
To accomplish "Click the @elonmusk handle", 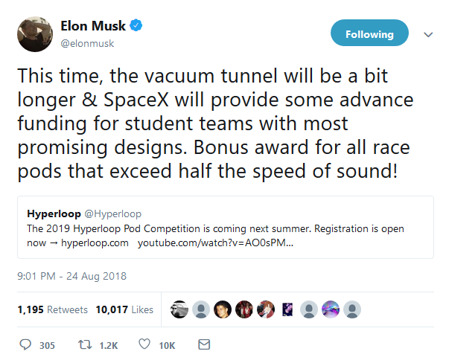I will point(86,43).
